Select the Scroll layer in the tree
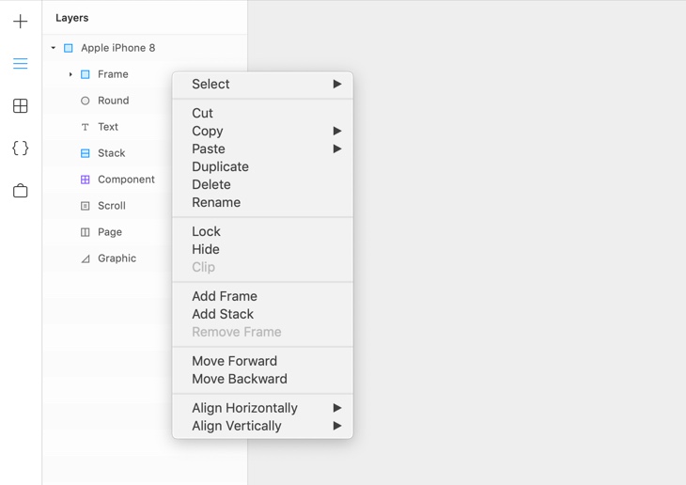Viewport: 686px width, 485px height. tap(111, 206)
